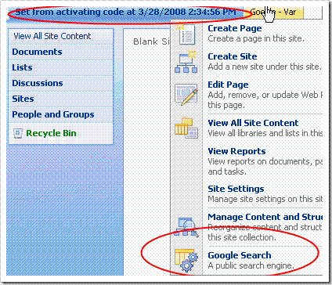Select Create Site menu entry
The image size is (332, 285).
click(247, 62)
